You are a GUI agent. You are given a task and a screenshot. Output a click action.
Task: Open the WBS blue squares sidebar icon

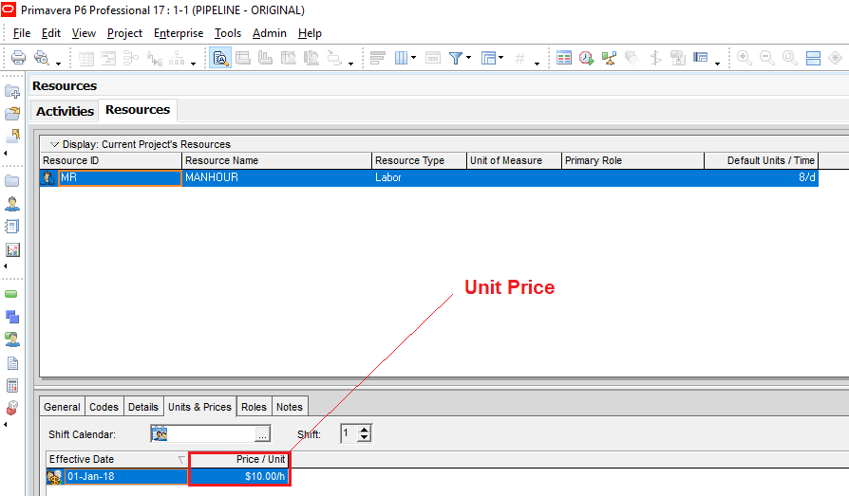tap(12, 317)
